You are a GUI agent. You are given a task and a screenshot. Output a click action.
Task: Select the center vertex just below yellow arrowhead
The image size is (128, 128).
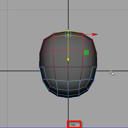click(68, 67)
